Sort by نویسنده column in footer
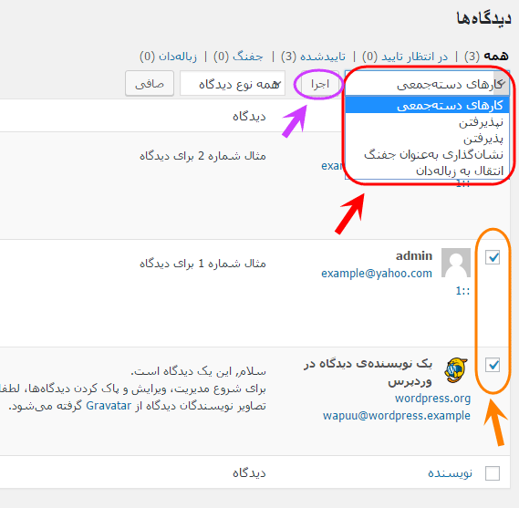 point(450,473)
